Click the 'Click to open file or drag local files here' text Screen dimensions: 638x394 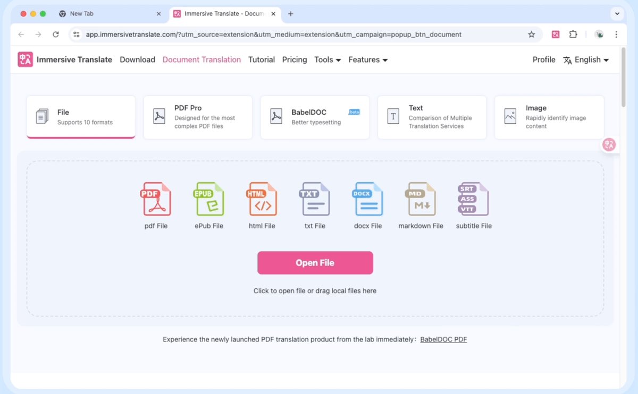(x=315, y=291)
